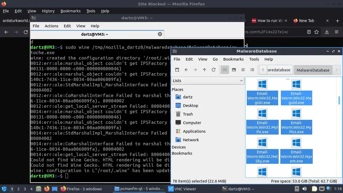Open Firefox downloads panel
Screen dimensions: 343x193
pos(327,32)
